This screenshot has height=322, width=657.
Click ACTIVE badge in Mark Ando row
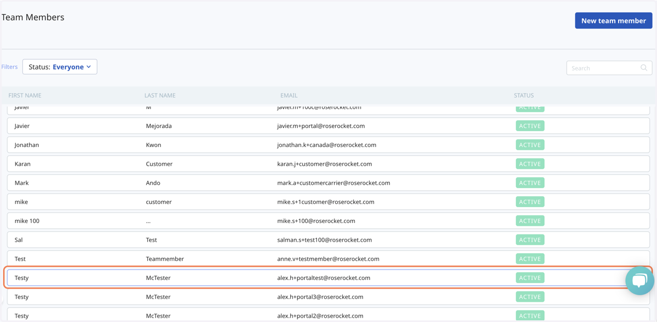(x=530, y=183)
